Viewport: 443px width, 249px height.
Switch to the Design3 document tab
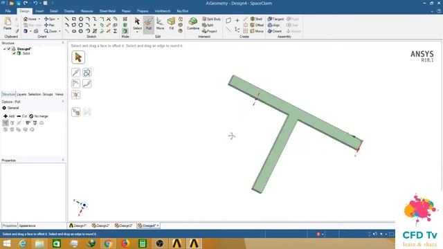123,225
